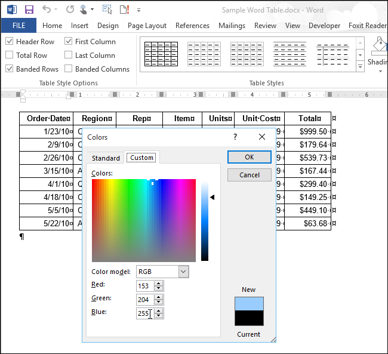Image resolution: width=388 pixels, height=354 pixels.
Task: Click the select objects icon in quick access toolbar
Action: point(107,10)
